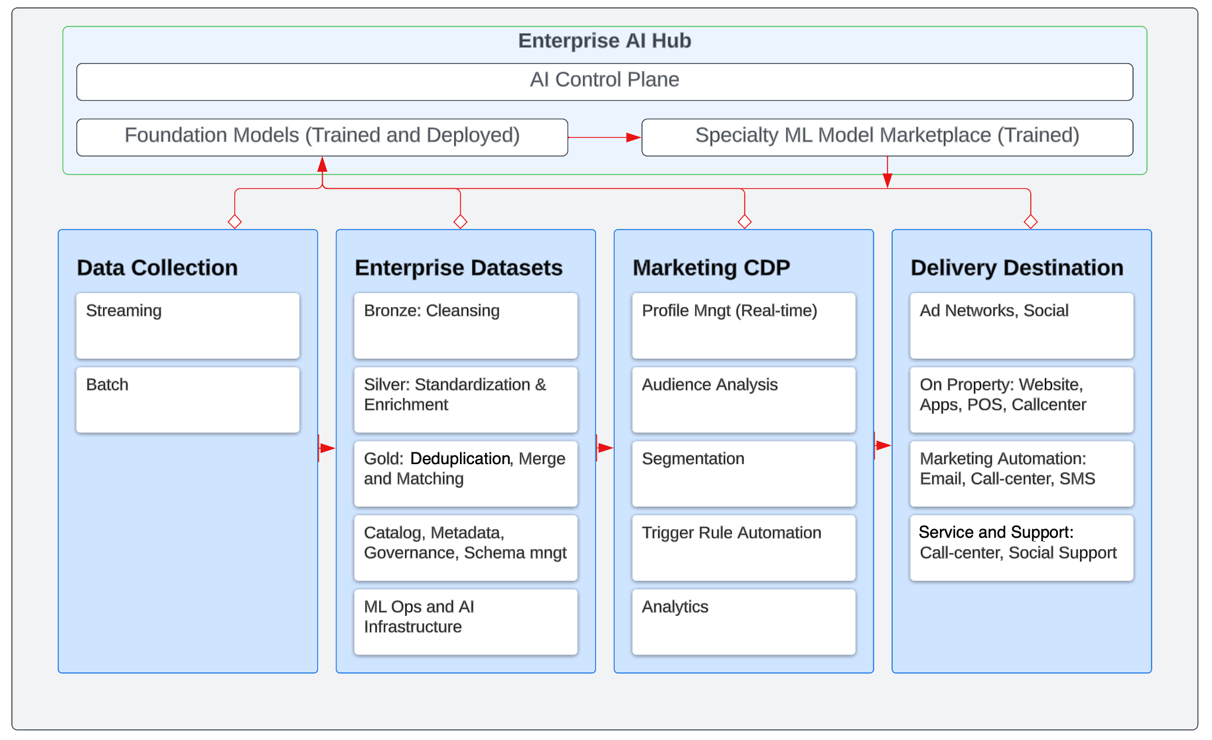Click the Delivery Destination heading
The height and width of the screenshot is (740, 1212).
coord(1017,268)
